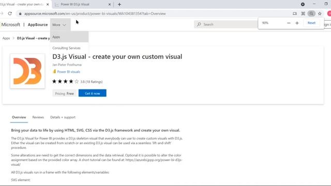Screen dimensions: 331x186
Task: Select Apps from the More menu
Action: tap(69, 37)
